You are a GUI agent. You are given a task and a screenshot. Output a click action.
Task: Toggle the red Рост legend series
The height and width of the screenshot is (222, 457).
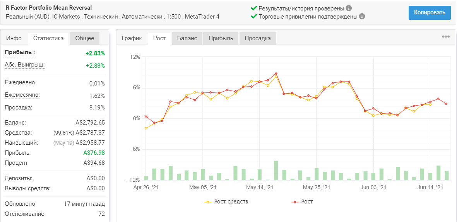point(302,202)
